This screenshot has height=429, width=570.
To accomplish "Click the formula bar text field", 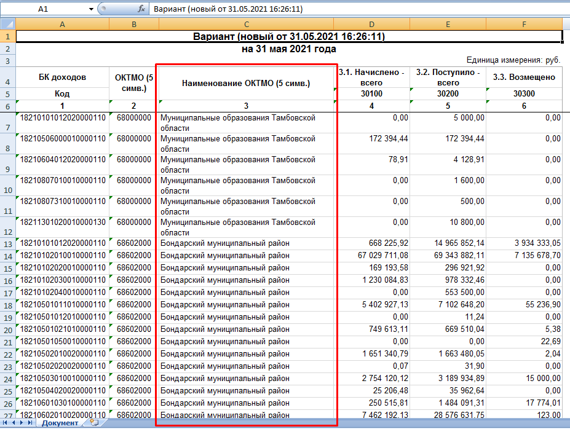I will tap(360, 9).
